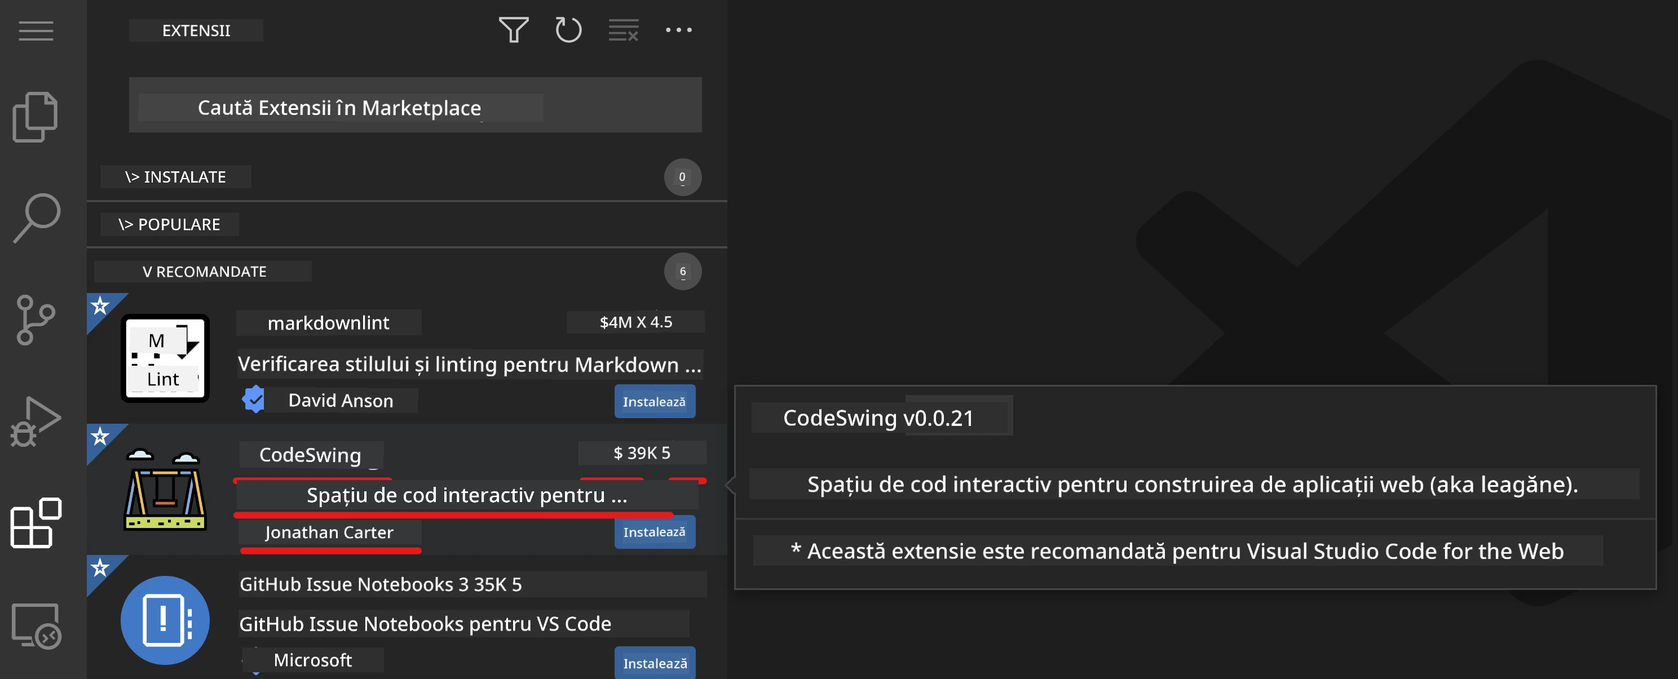Viewport: 1678px width, 679px height.
Task: Open the Search view
Action: pyautogui.click(x=37, y=218)
